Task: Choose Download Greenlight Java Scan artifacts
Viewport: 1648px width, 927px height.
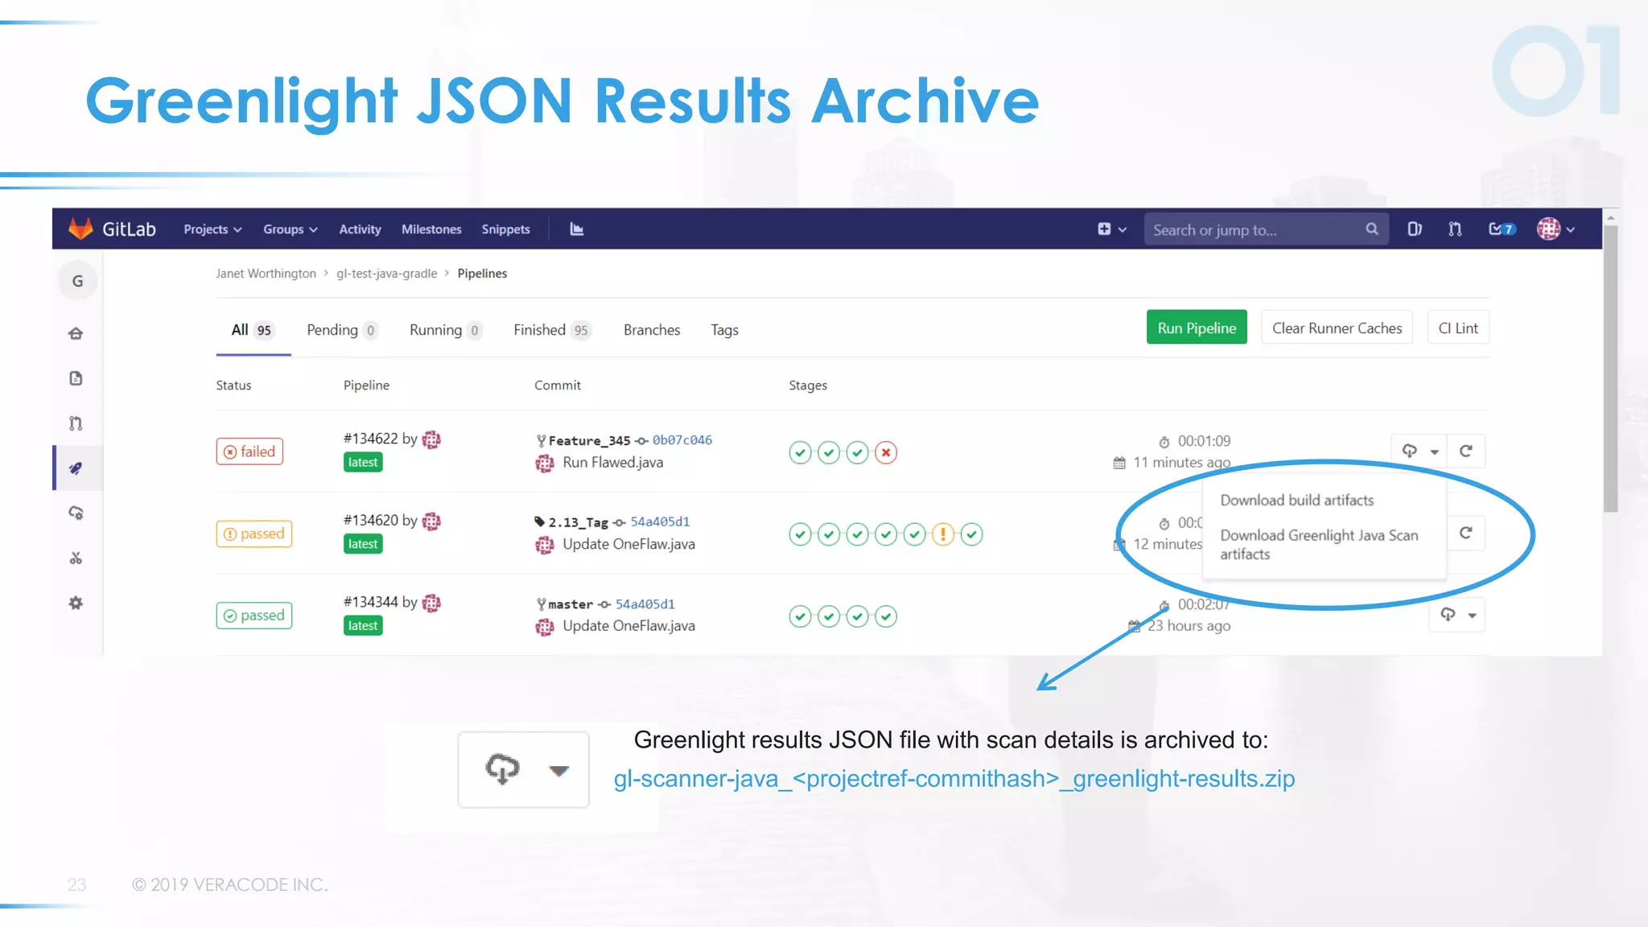Action: pos(1319,545)
